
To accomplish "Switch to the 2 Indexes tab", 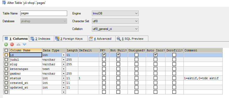I will (x=40, y=39).
